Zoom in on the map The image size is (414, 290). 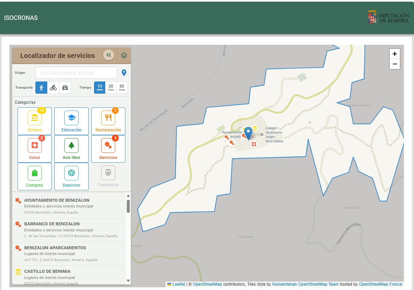[x=395, y=54]
